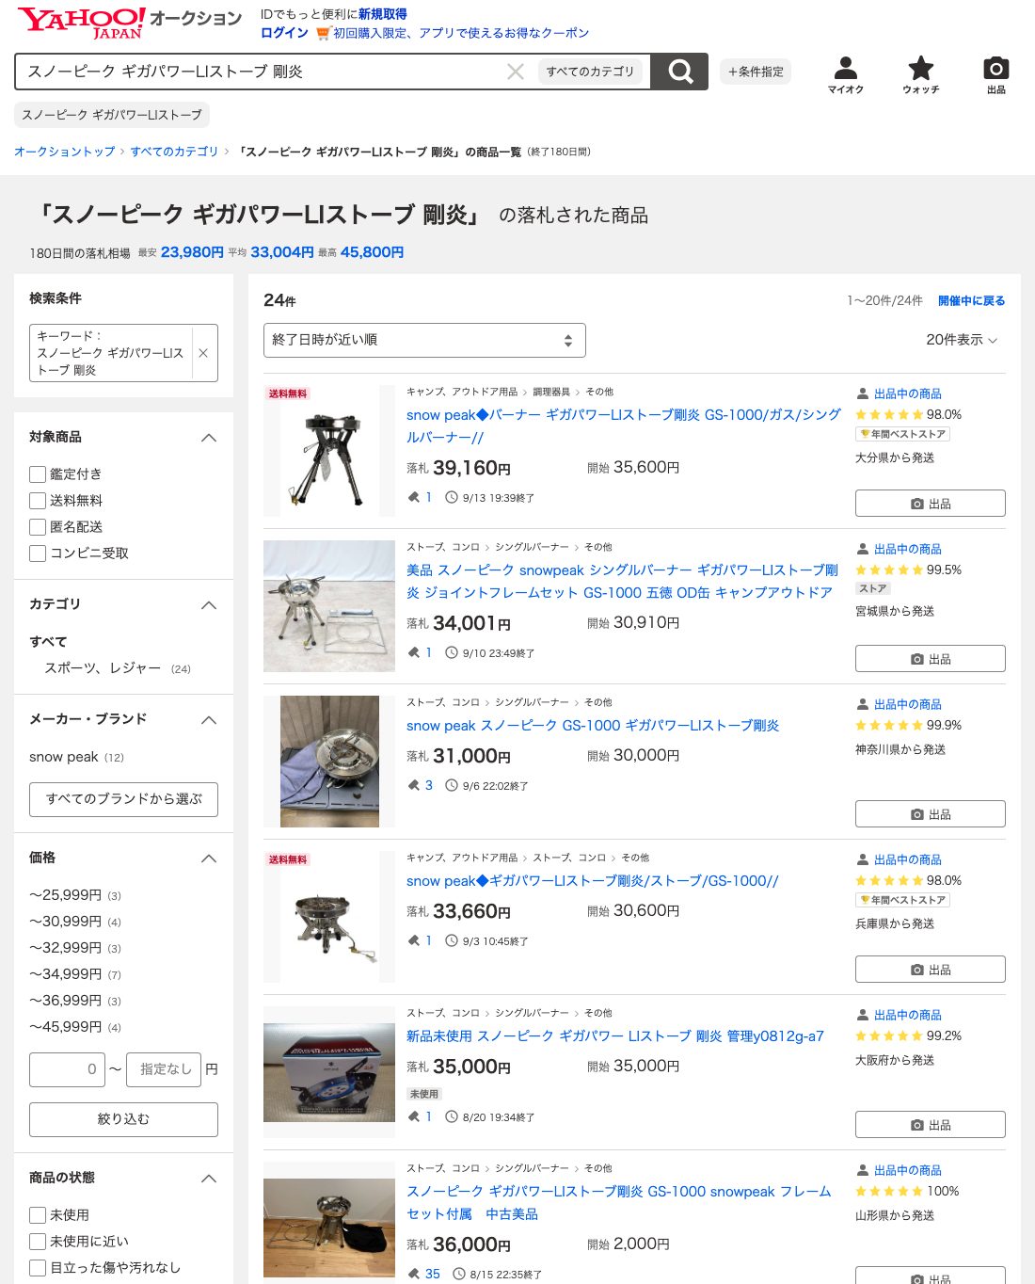
Task: Click the 年間ベストストア badge for 兵庫県 seller
Action: point(902,900)
